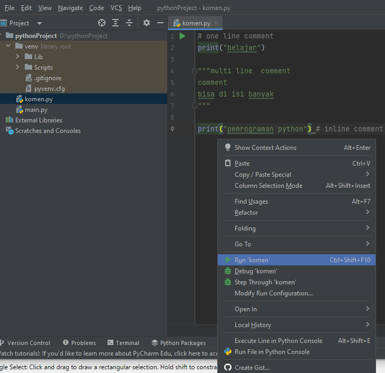Viewport: 385px width, 373px height.
Task: Open the Help menu
Action: (x=134, y=8)
